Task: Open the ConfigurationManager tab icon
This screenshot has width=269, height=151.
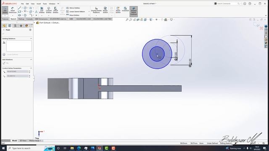Action: 15,26
